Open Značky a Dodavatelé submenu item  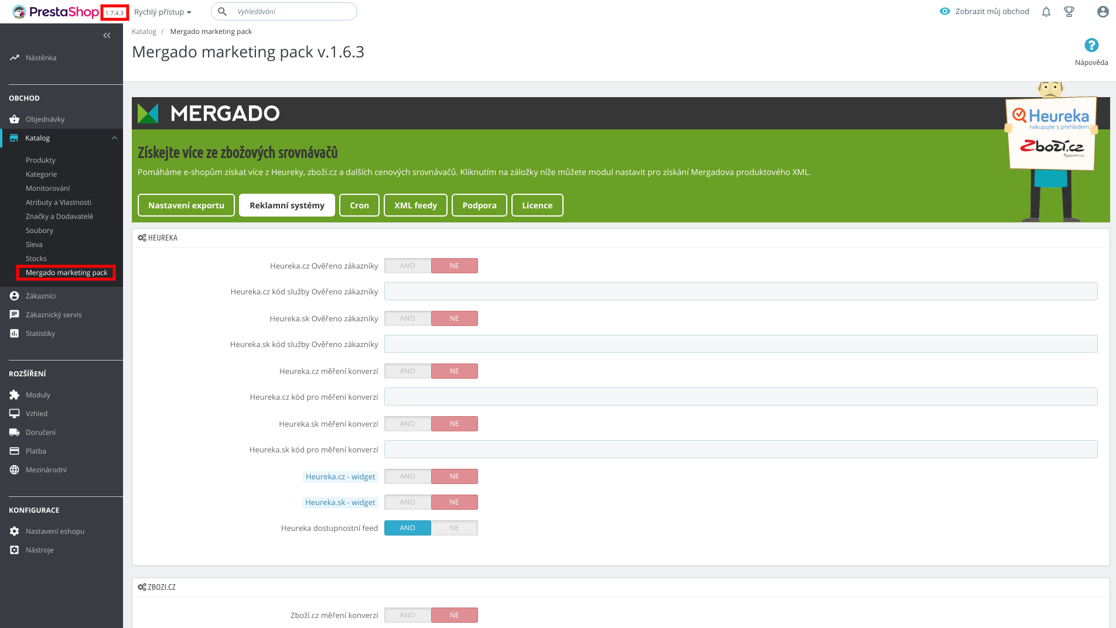[x=59, y=217]
